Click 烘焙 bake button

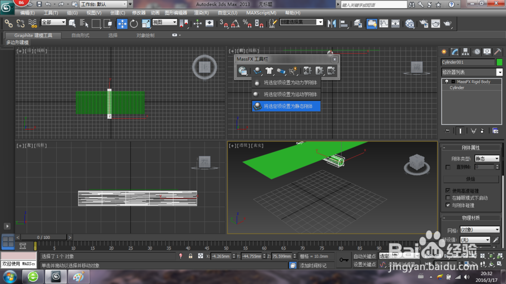[x=471, y=179]
